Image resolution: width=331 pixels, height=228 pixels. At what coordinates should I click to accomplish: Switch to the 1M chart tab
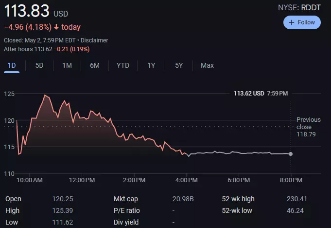point(67,65)
